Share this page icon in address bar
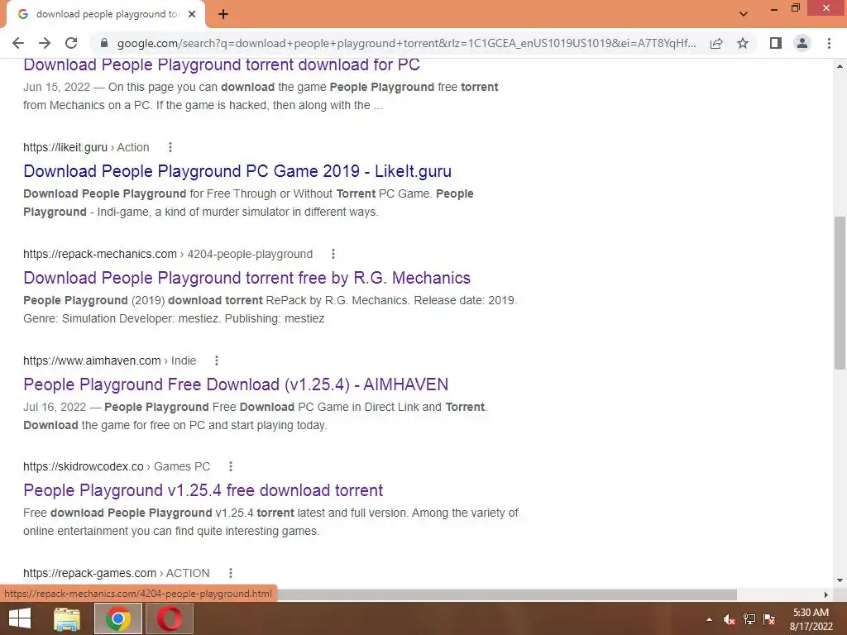 tap(716, 43)
